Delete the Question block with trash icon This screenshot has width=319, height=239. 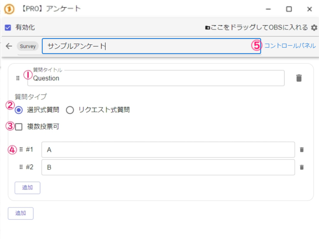pyautogui.click(x=299, y=78)
